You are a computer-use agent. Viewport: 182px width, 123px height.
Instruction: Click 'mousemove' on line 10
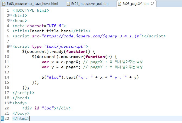pos(72,57)
